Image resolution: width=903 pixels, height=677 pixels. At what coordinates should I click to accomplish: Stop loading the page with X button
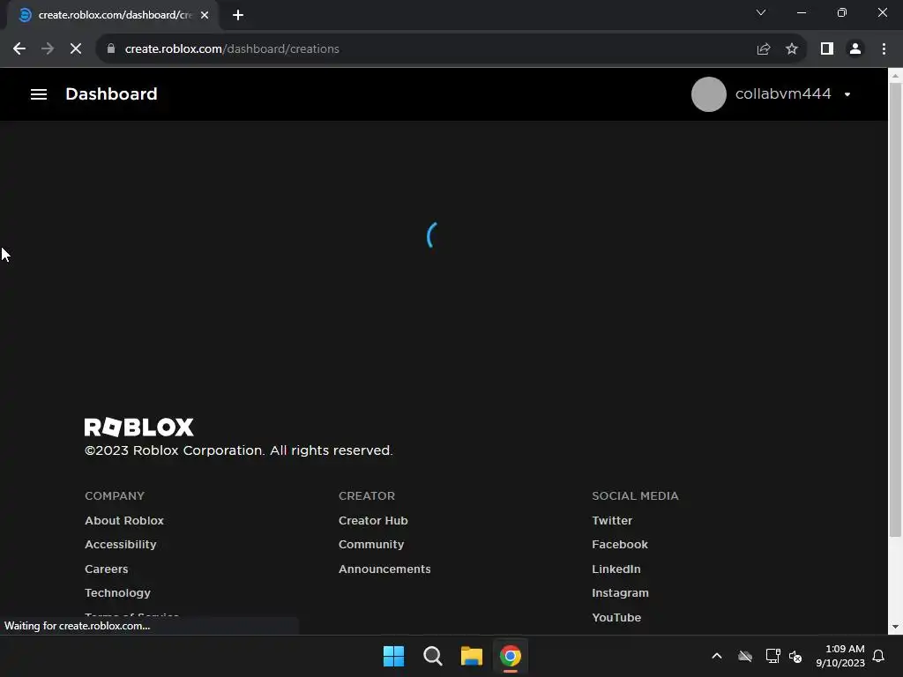(x=76, y=49)
